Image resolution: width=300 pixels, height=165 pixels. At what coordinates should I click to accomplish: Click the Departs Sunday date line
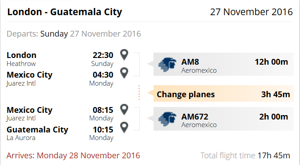(73, 34)
